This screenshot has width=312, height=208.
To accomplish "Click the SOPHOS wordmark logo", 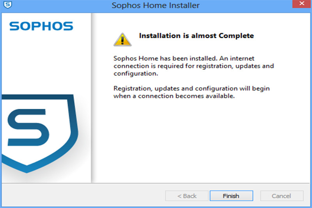I will tap(41, 26).
